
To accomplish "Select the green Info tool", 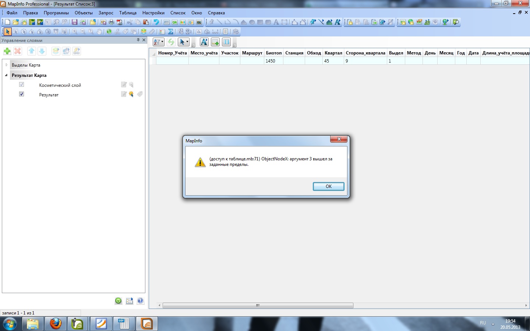I will click(109, 32).
